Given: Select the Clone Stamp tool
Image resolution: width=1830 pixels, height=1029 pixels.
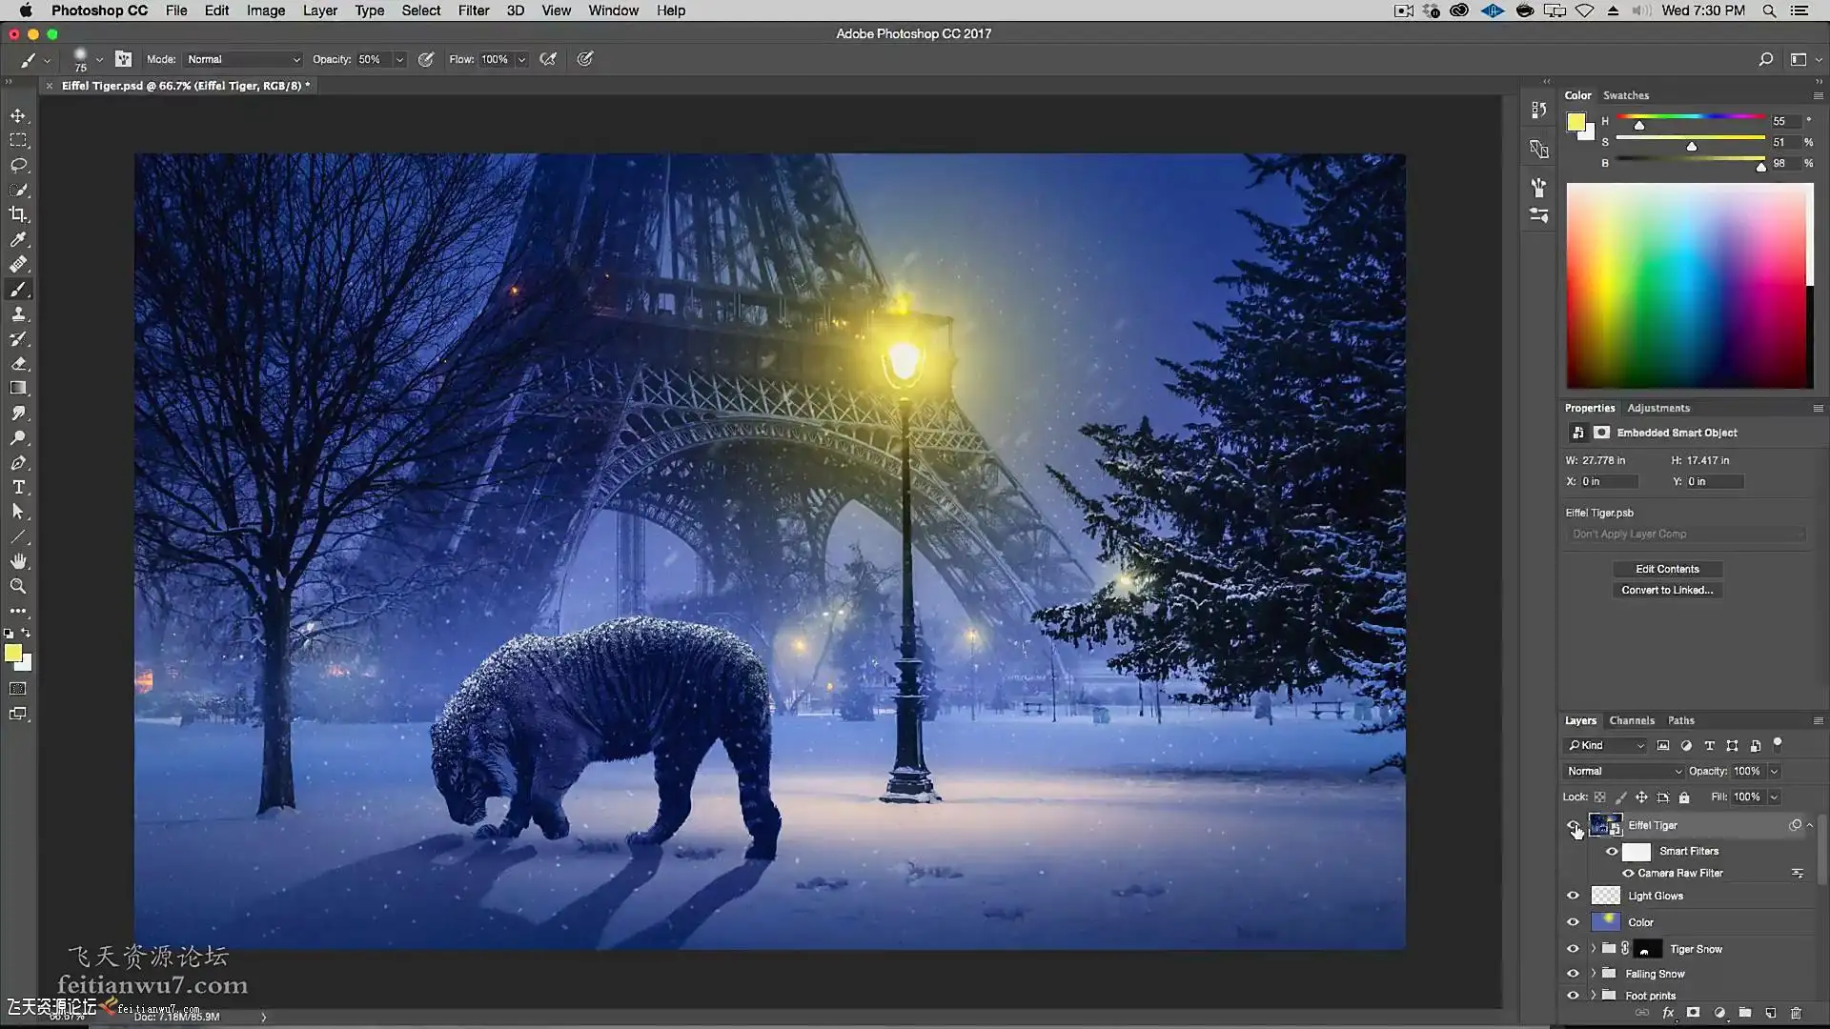Looking at the screenshot, I should 18,313.
